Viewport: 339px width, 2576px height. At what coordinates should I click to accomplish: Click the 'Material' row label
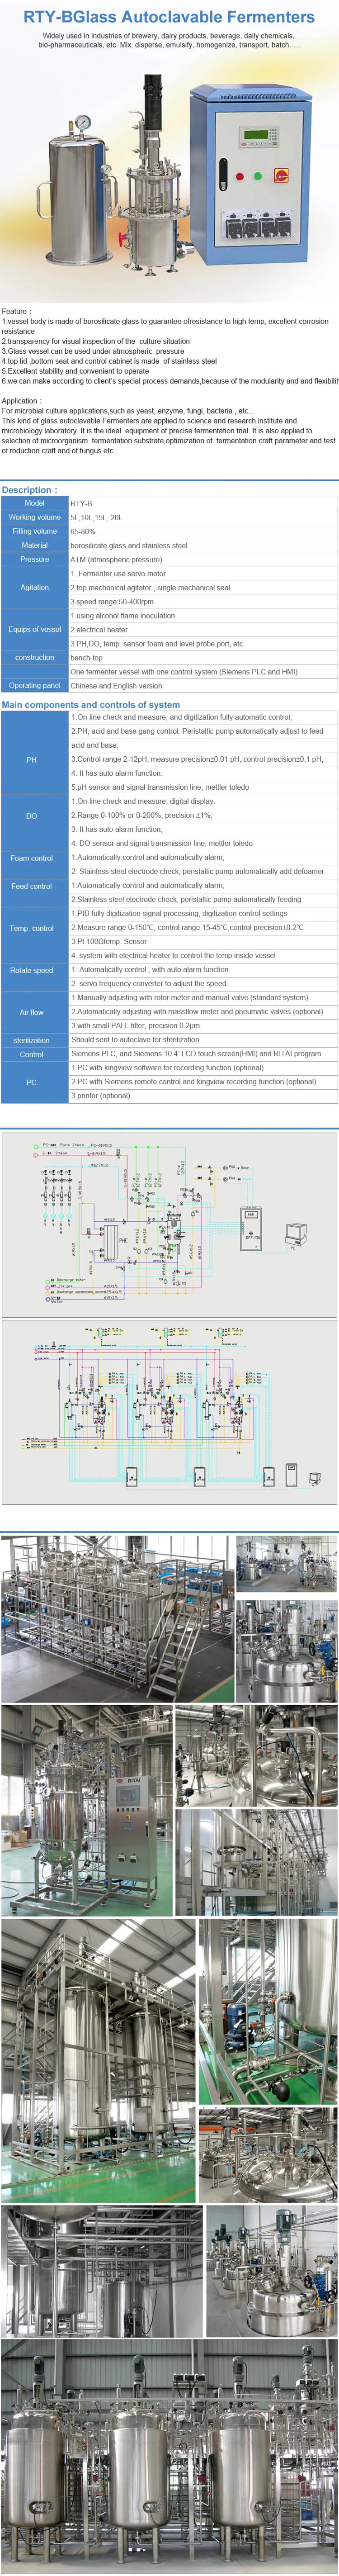[34, 545]
